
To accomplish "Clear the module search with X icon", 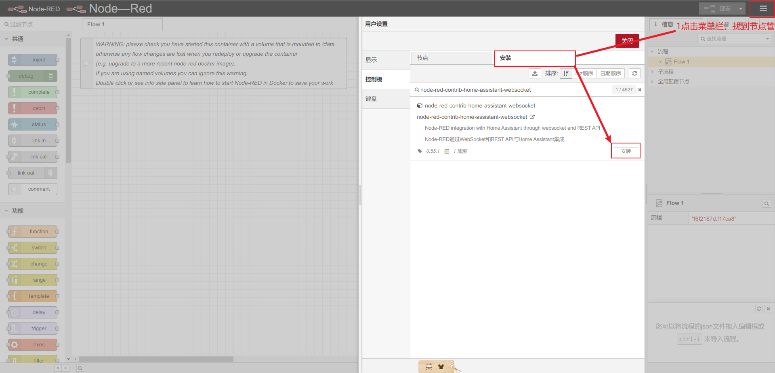I will 640,90.
